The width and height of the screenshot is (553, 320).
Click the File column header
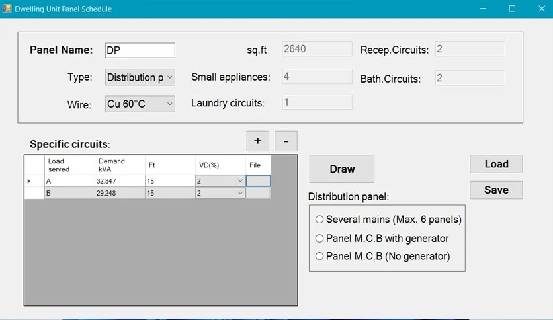258,165
